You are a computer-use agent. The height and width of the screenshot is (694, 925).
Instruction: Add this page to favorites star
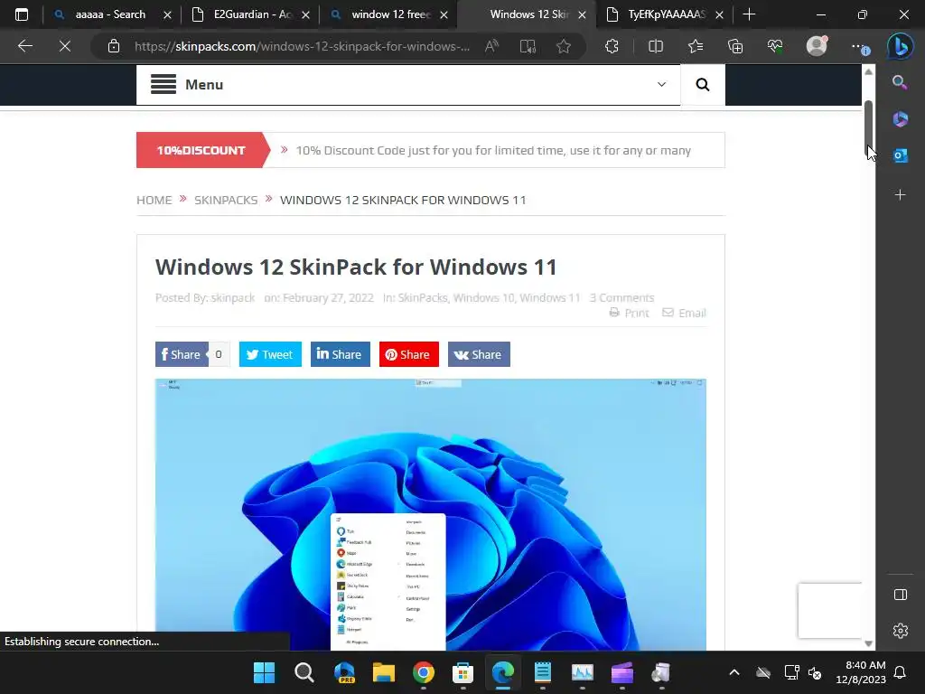click(564, 46)
